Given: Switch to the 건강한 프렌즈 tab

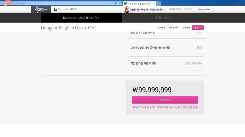Looking at the screenshot, I should click(163, 18).
